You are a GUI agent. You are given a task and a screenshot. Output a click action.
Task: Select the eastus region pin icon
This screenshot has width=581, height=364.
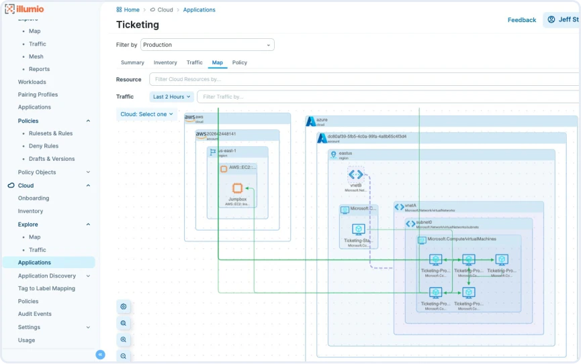coord(333,155)
